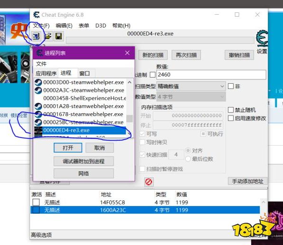Viewport: 283px width, 245px height.
Task: Save the table floppy disk icon
Action: coord(59,36)
